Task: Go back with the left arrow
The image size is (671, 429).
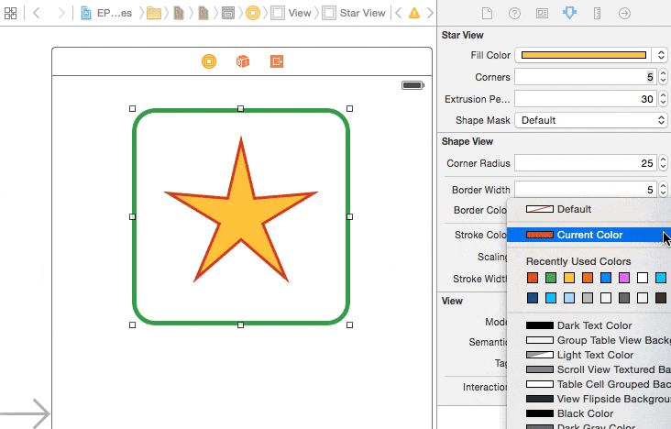Action: pyautogui.click(x=37, y=13)
